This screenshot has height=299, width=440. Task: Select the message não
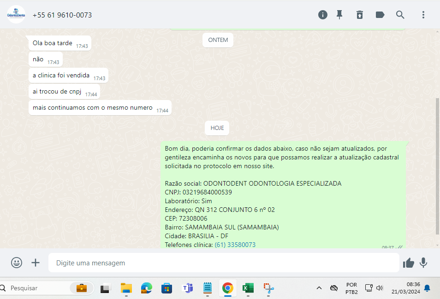click(x=46, y=59)
